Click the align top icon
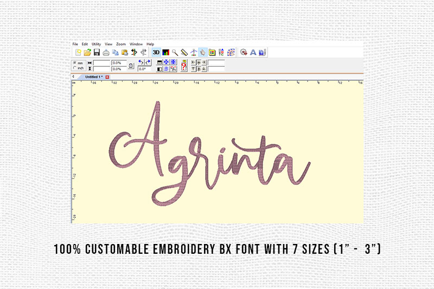The image size is (434, 289). pyautogui.click(x=194, y=69)
